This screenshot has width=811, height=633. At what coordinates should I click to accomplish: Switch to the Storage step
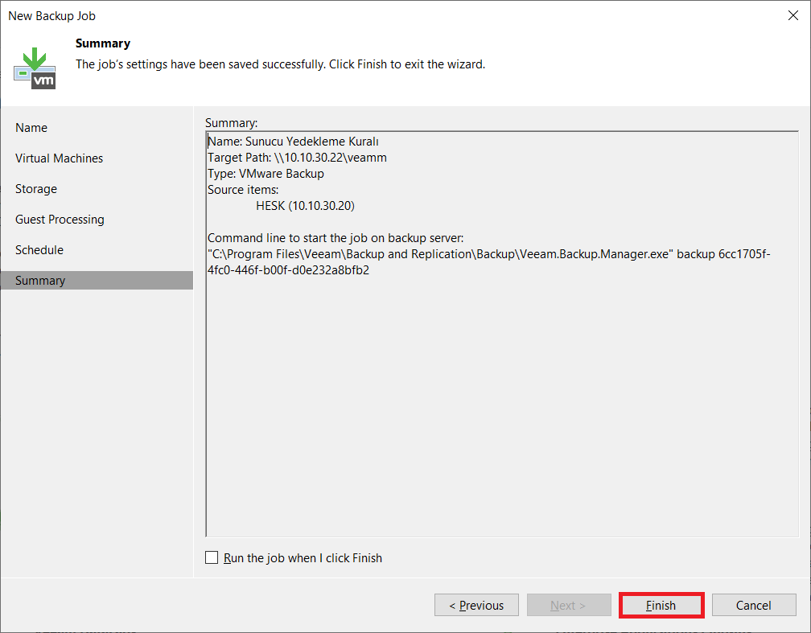36,189
